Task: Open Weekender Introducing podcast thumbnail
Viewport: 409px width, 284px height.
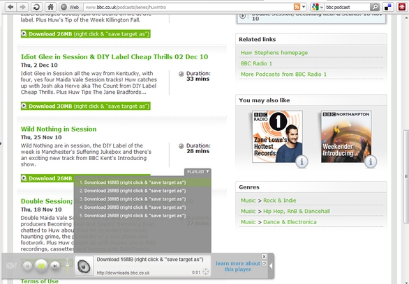Action: click(346, 137)
